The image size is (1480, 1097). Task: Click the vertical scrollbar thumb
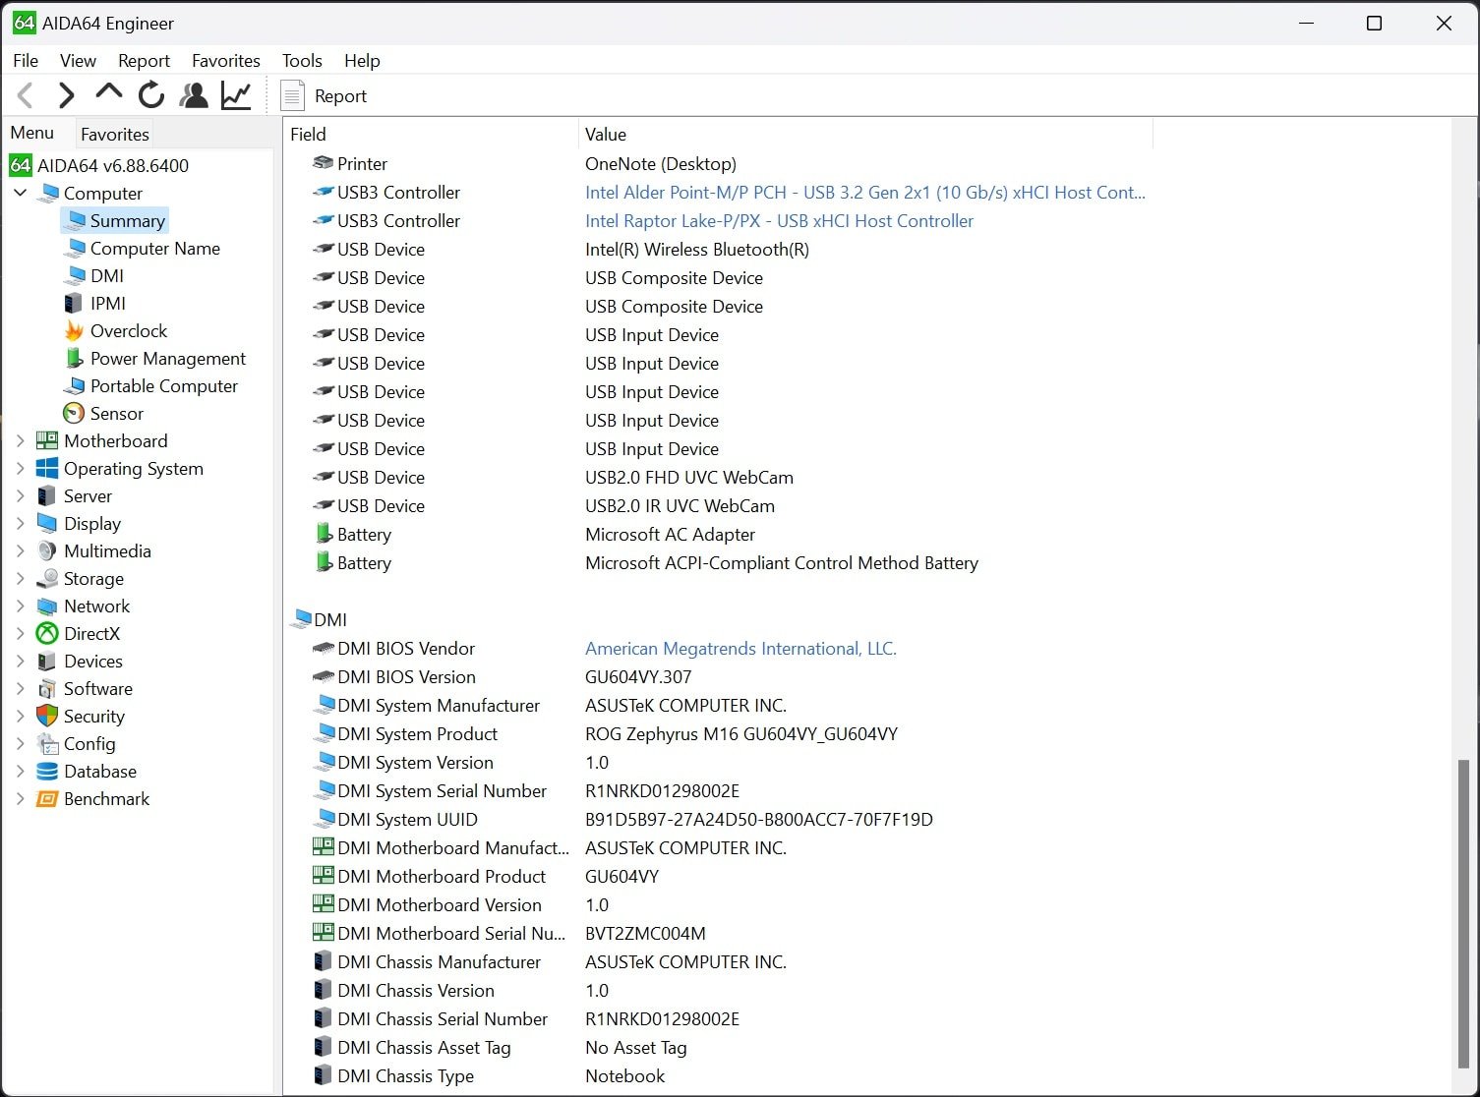coord(1463,913)
